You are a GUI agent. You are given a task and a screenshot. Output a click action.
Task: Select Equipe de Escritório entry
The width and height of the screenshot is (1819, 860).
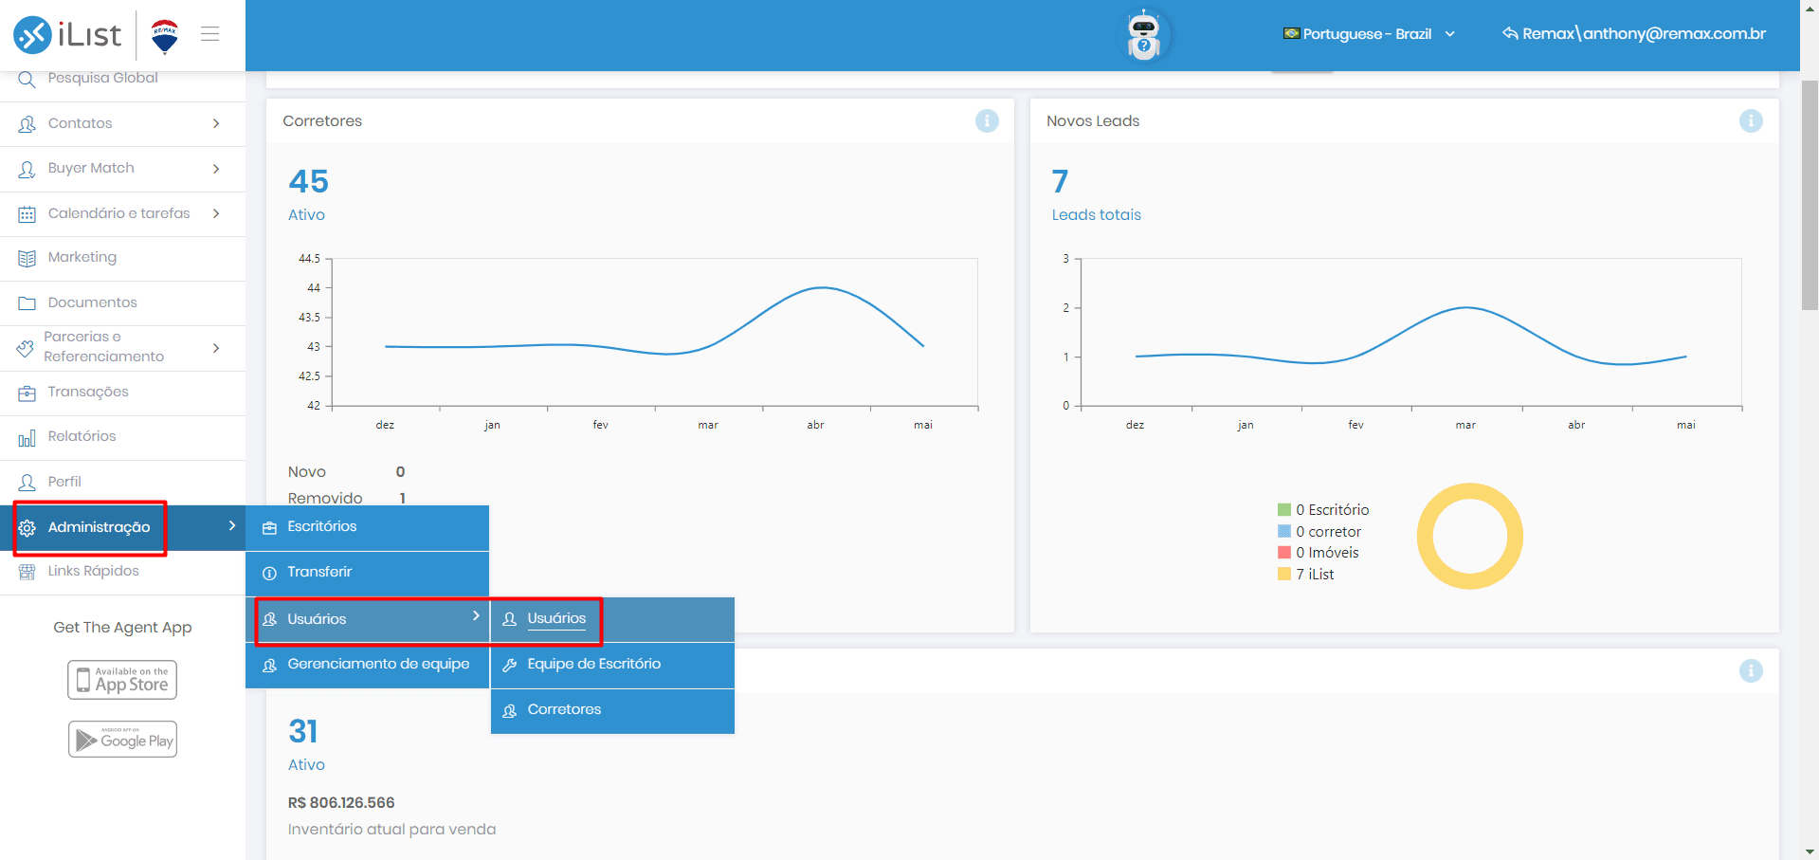[612, 665]
